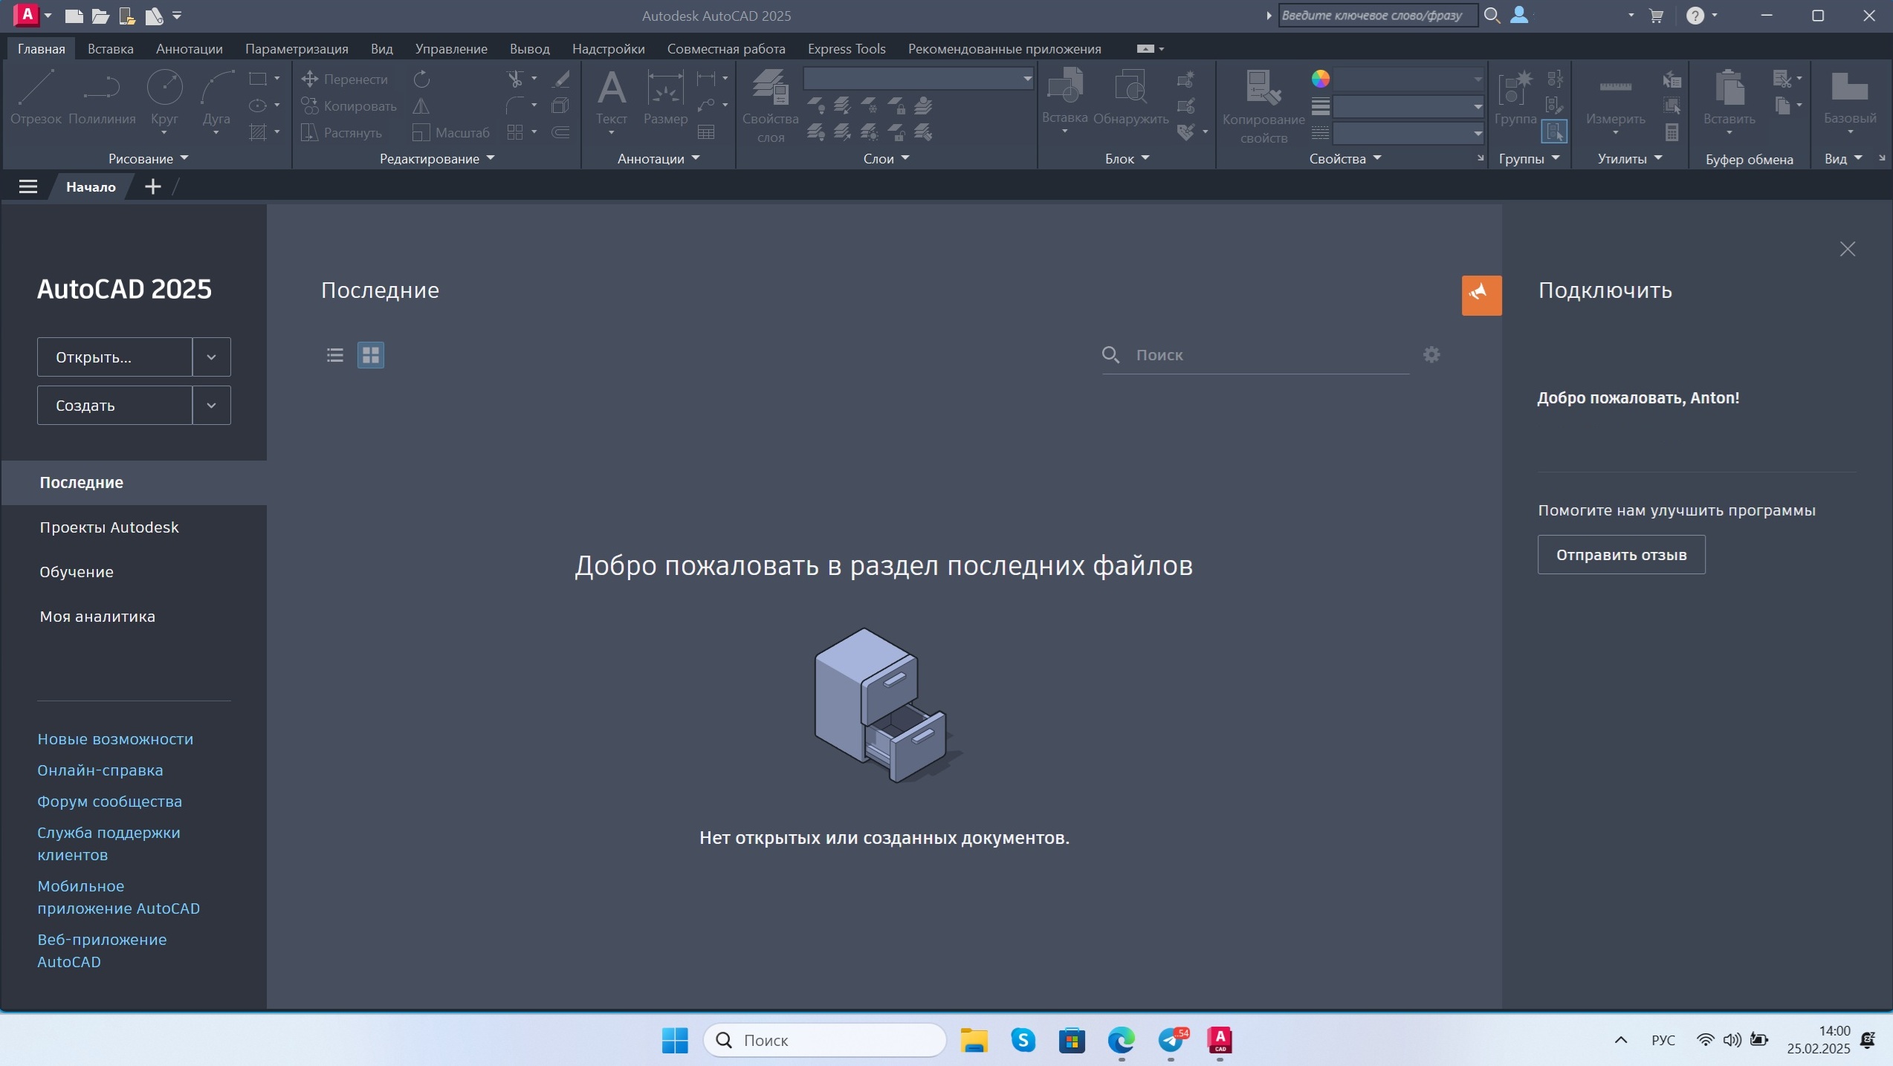This screenshot has width=1893, height=1066.
Task: Click the recent files Поиск field
Action: tap(1255, 355)
